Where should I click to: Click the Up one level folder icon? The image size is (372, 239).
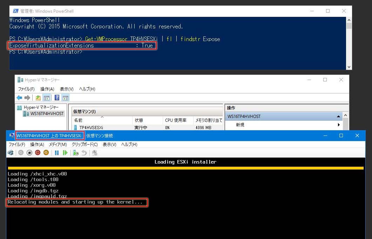pos(38,98)
